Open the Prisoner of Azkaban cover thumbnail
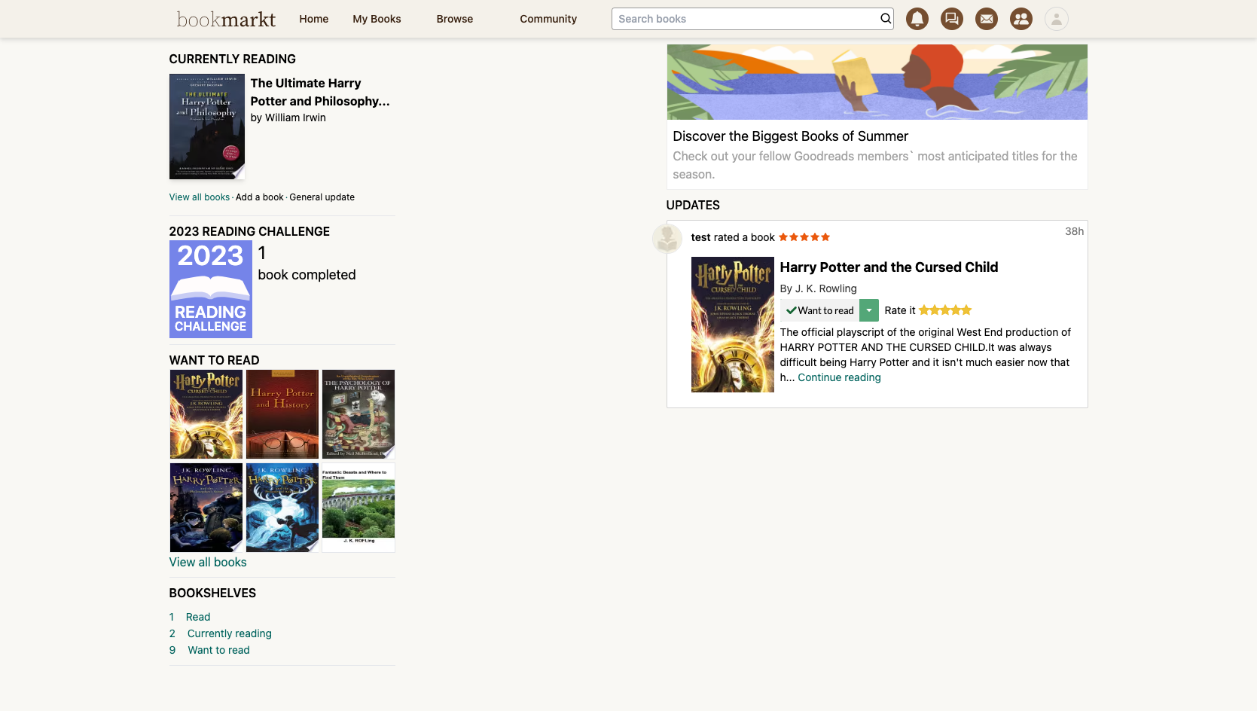This screenshot has height=711, width=1257. [282, 508]
